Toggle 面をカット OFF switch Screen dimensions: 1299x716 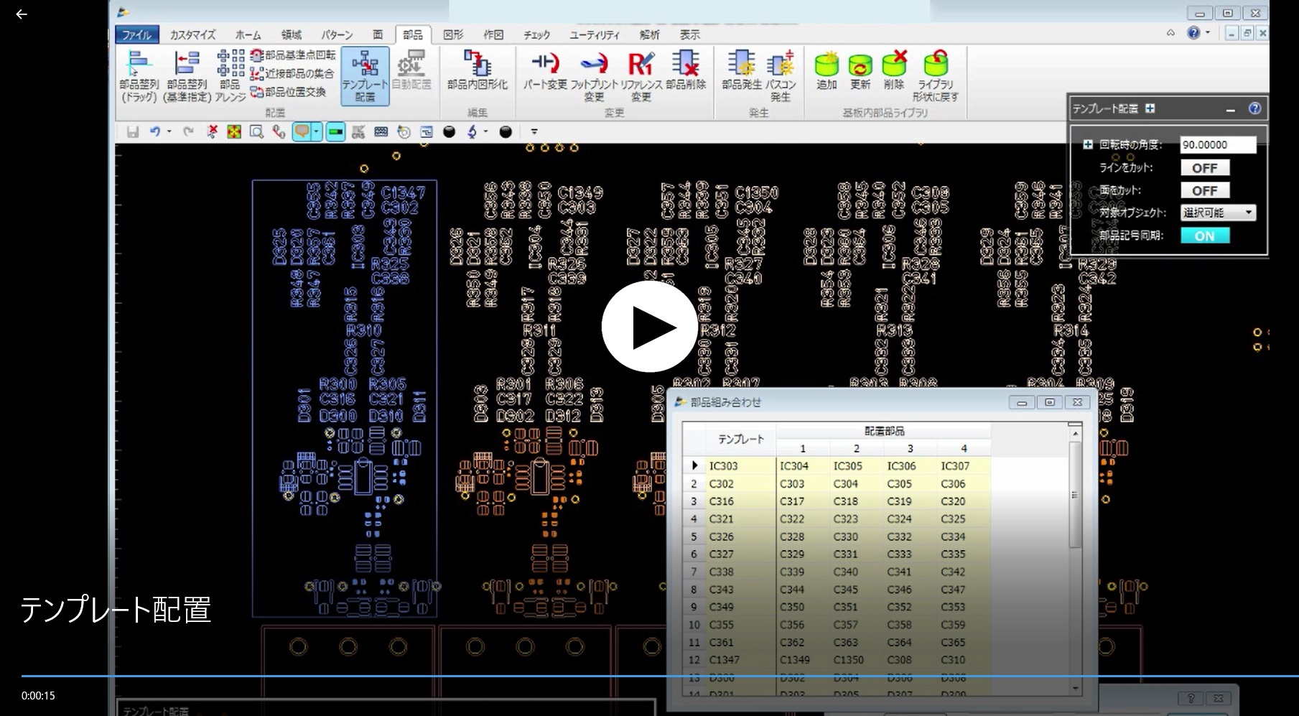[x=1204, y=190]
